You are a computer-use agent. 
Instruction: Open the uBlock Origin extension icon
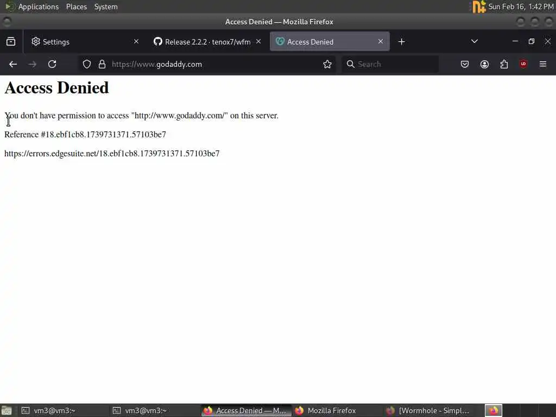pos(523,64)
